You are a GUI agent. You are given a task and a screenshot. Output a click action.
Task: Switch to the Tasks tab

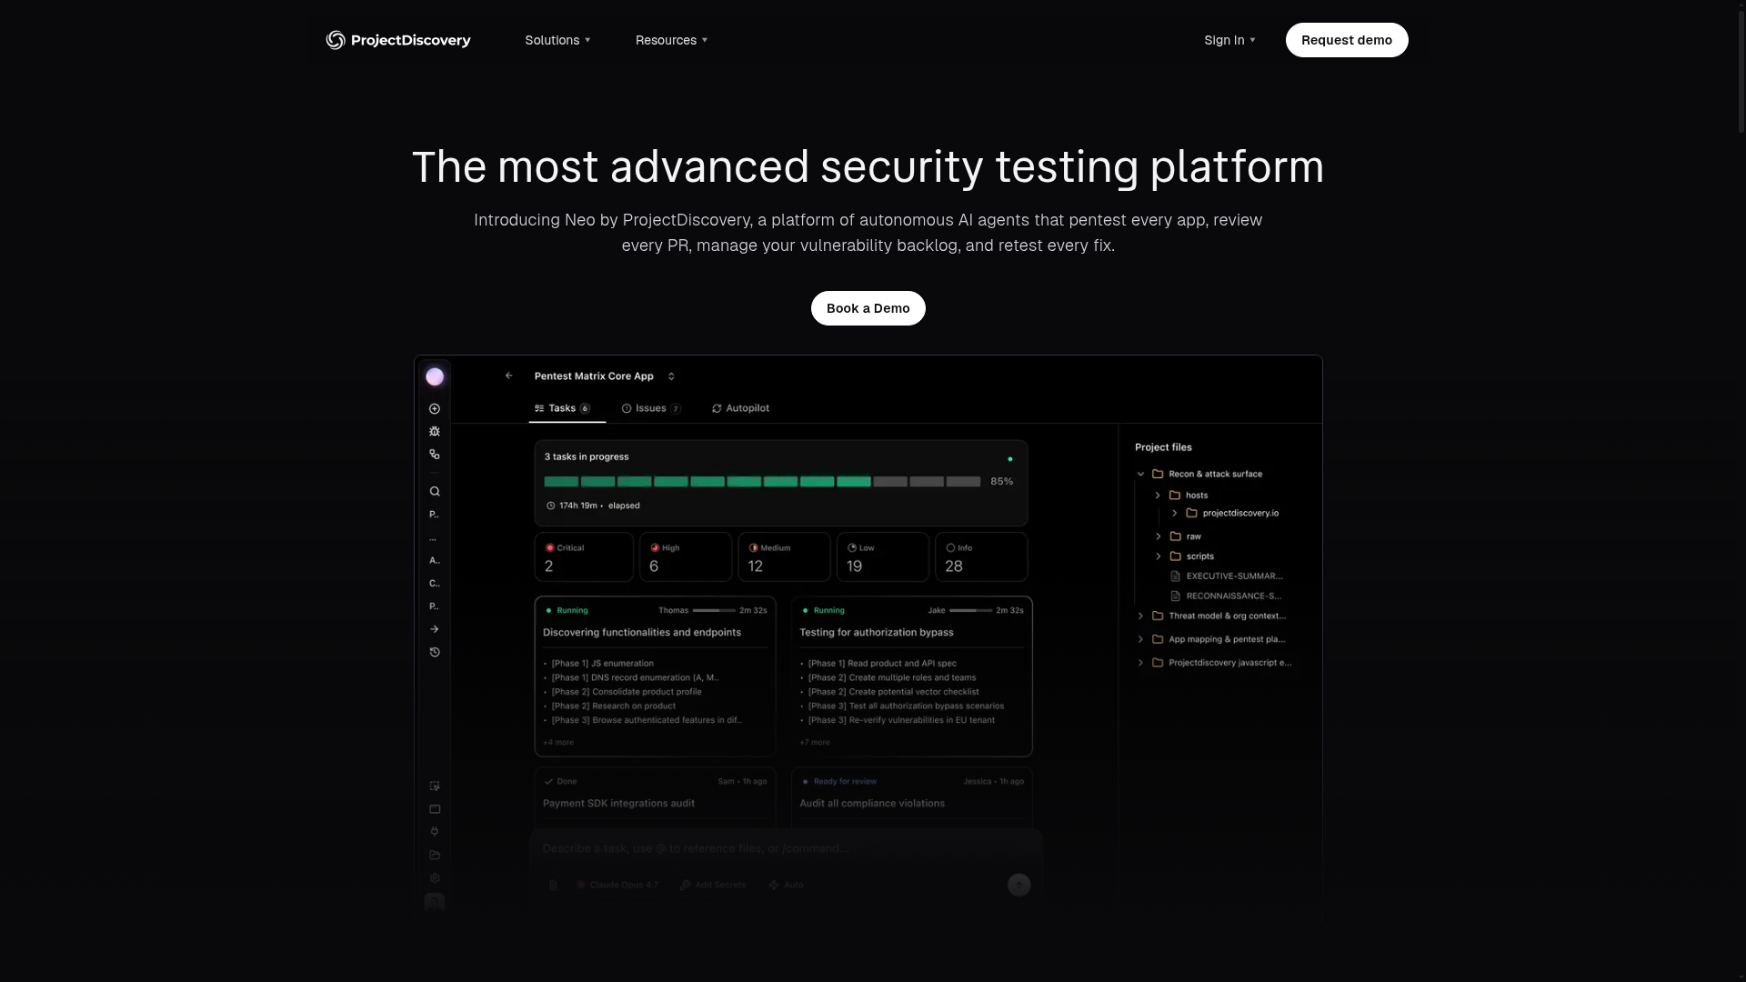(563, 408)
